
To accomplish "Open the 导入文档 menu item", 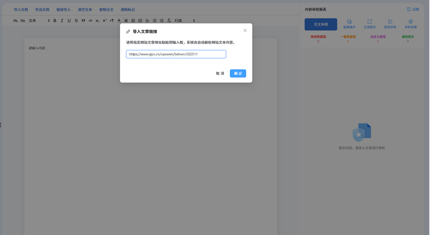I will [x=21, y=10].
